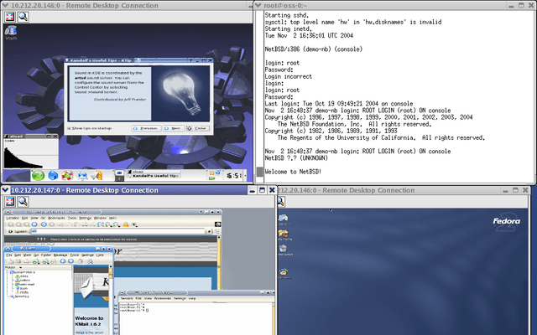The width and height of the screenshot is (537, 335).
Task: Click the life-preserver help icon in the KDE panel
Action: coord(67,176)
